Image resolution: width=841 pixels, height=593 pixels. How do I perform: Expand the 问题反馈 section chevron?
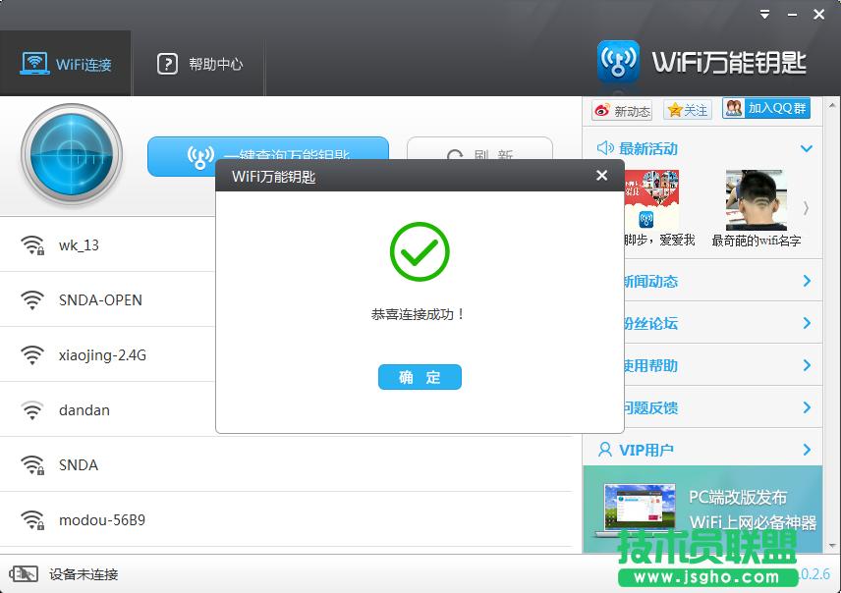807,407
